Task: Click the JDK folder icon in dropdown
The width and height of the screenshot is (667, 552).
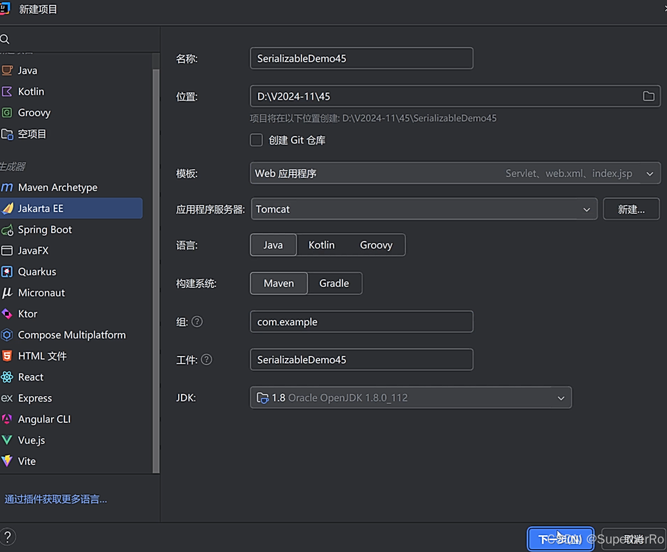Action: click(x=262, y=397)
